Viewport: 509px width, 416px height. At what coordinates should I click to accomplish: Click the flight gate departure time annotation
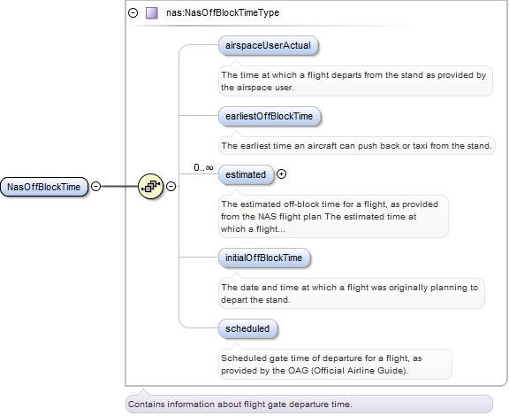click(x=309, y=404)
